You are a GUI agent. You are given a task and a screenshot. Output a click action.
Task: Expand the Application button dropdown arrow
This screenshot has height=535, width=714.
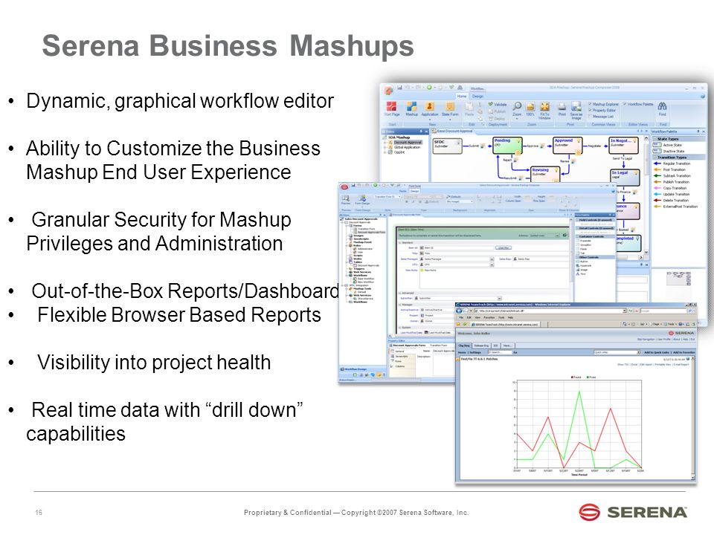click(x=430, y=120)
